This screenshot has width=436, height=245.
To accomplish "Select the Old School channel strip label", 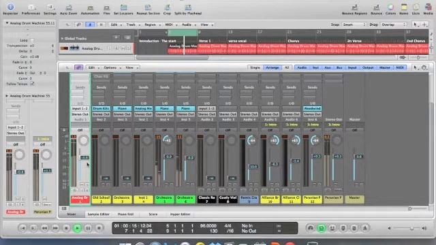I will 102,199.
